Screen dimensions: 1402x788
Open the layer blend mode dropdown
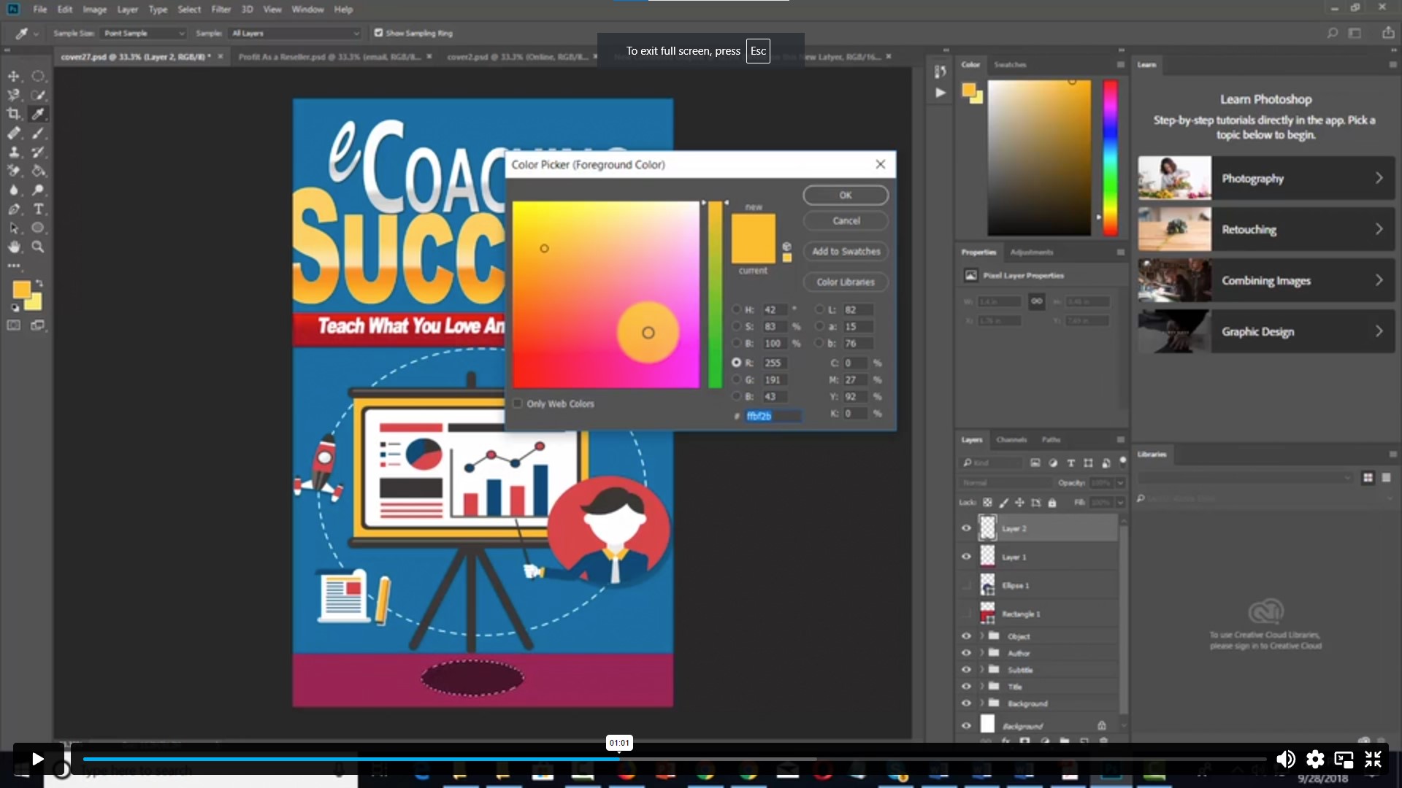tap(1005, 482)
